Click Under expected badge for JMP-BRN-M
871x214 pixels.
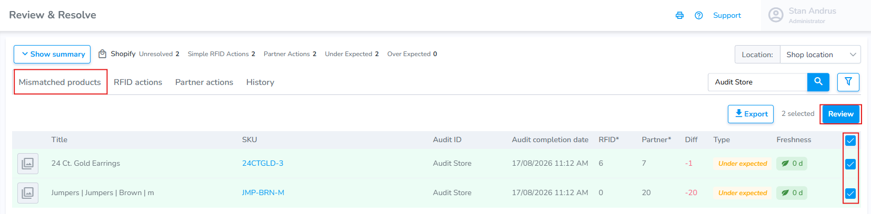click(743, 193)
